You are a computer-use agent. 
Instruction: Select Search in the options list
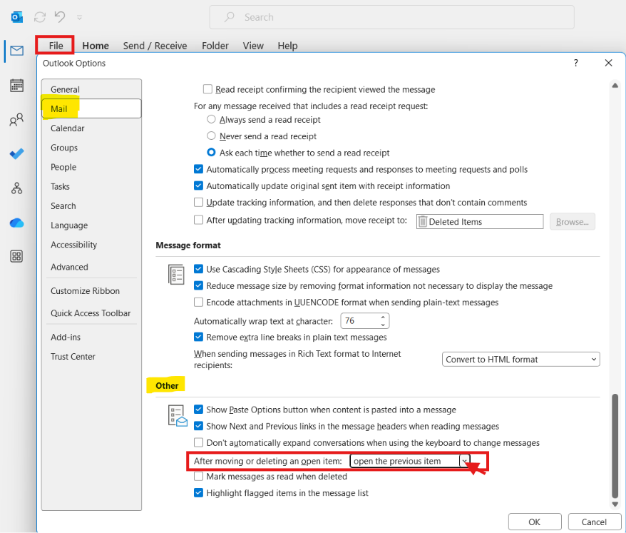(x=91, y=206)
